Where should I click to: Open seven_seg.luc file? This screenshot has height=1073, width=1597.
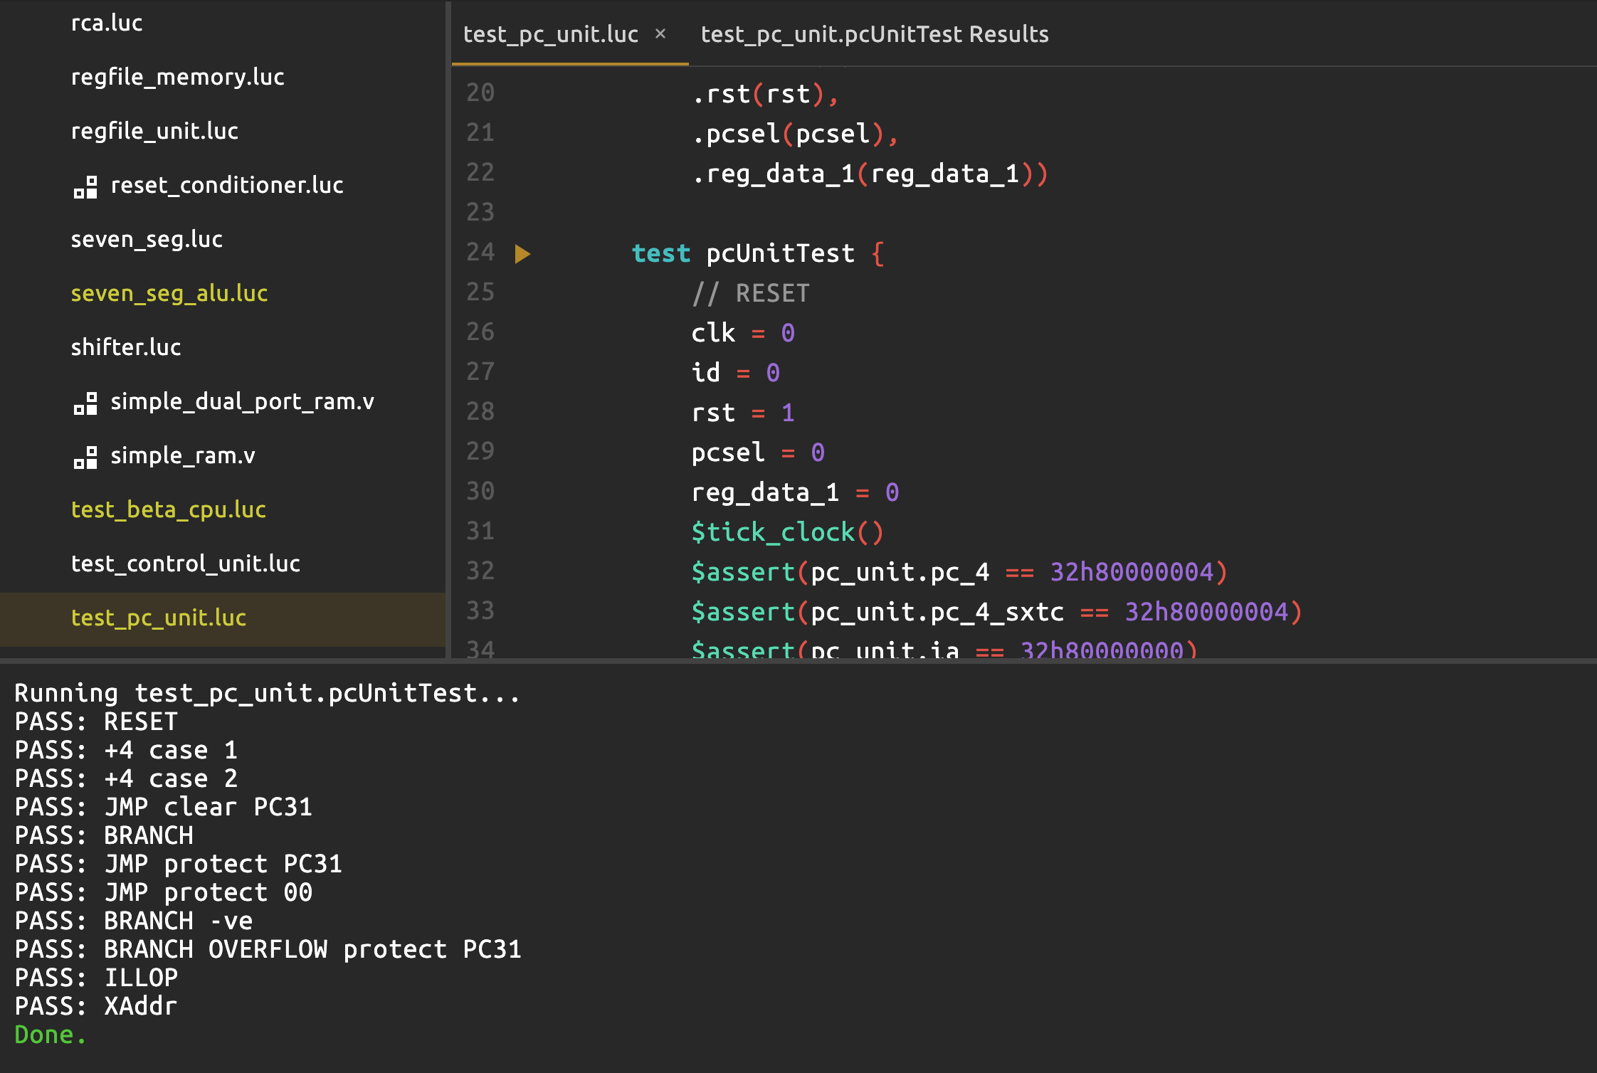click(147, 239)
